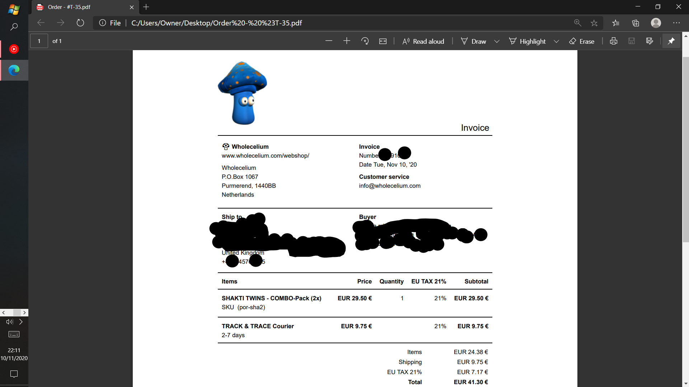This screenshot has width=689, height=387.
Task: Select 'Purmerend, 1440BB' address line
Action: [249, 186]
